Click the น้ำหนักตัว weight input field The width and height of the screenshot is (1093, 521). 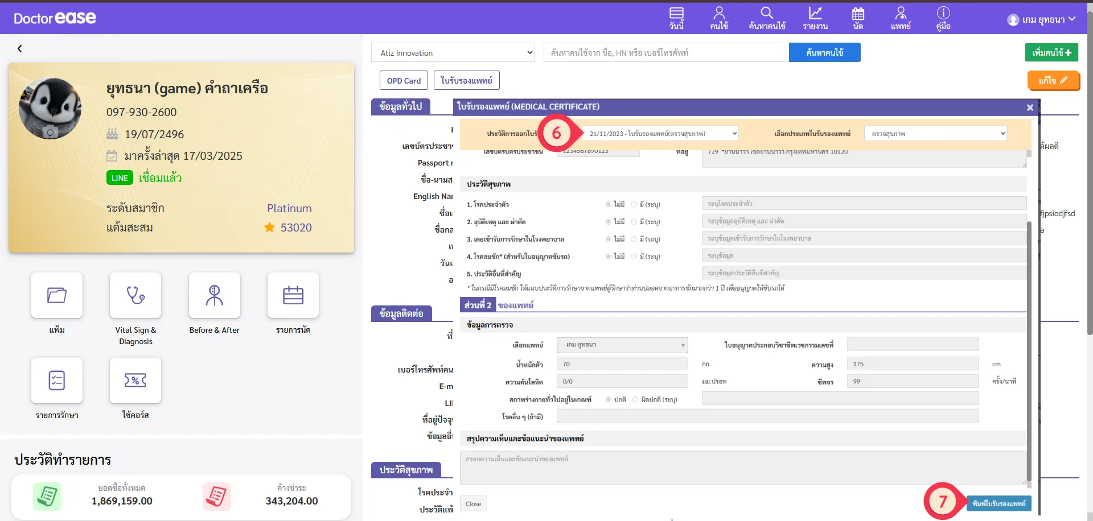tap(622, 364)
